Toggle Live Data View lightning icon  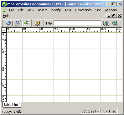coord(37,23)
